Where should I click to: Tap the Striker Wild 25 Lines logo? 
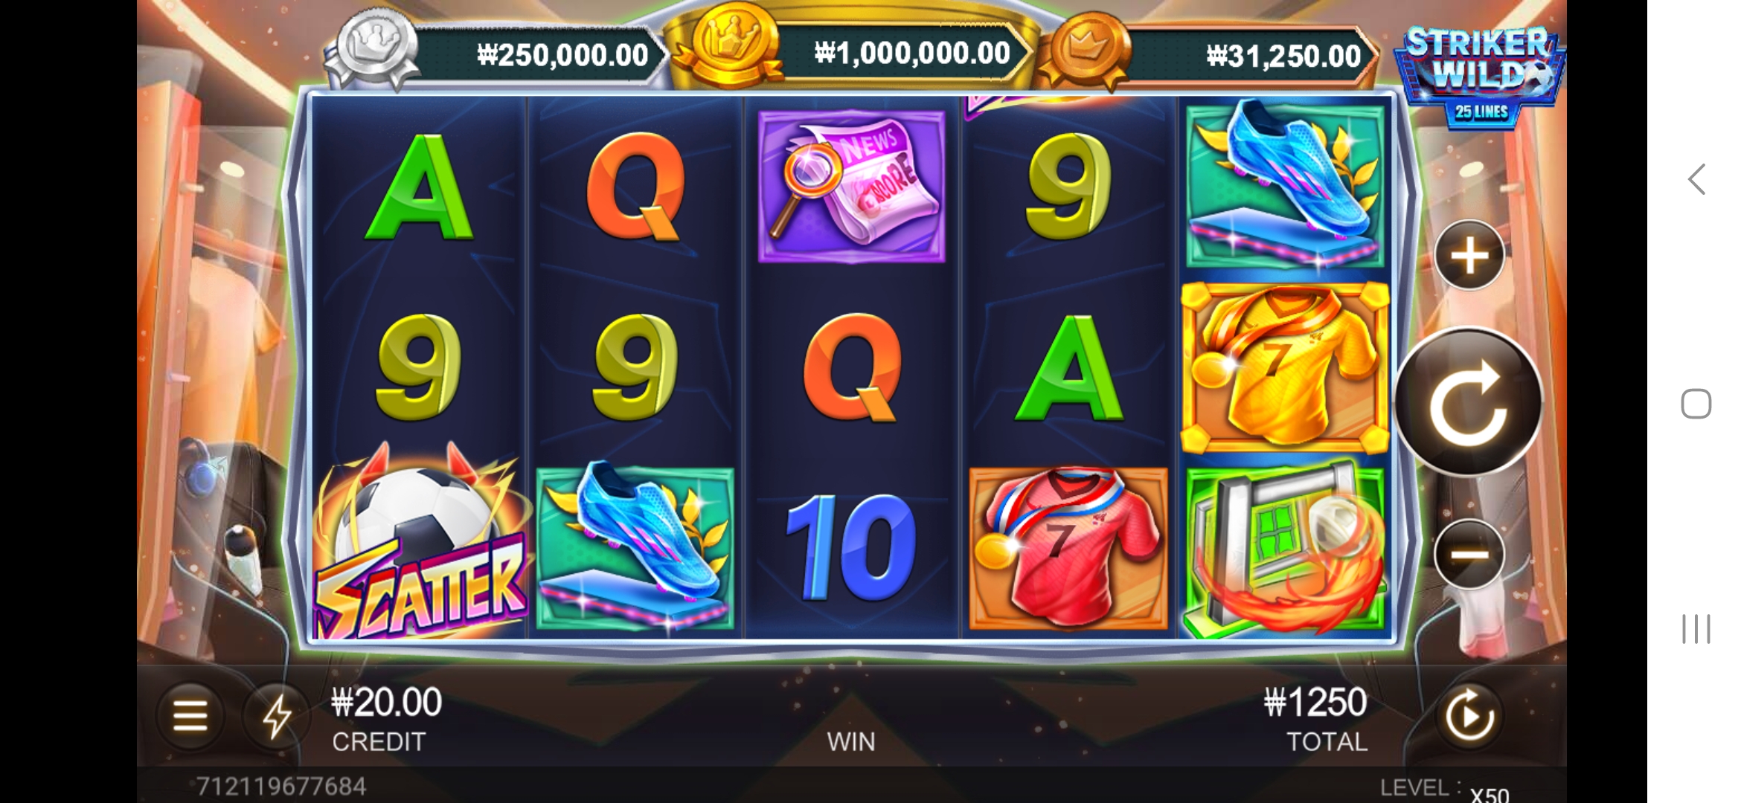tap(1479, 76)
